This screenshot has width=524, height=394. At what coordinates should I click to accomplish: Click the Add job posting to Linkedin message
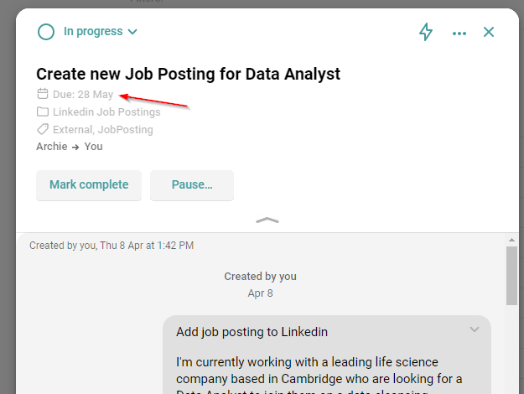tap(252, 332)
